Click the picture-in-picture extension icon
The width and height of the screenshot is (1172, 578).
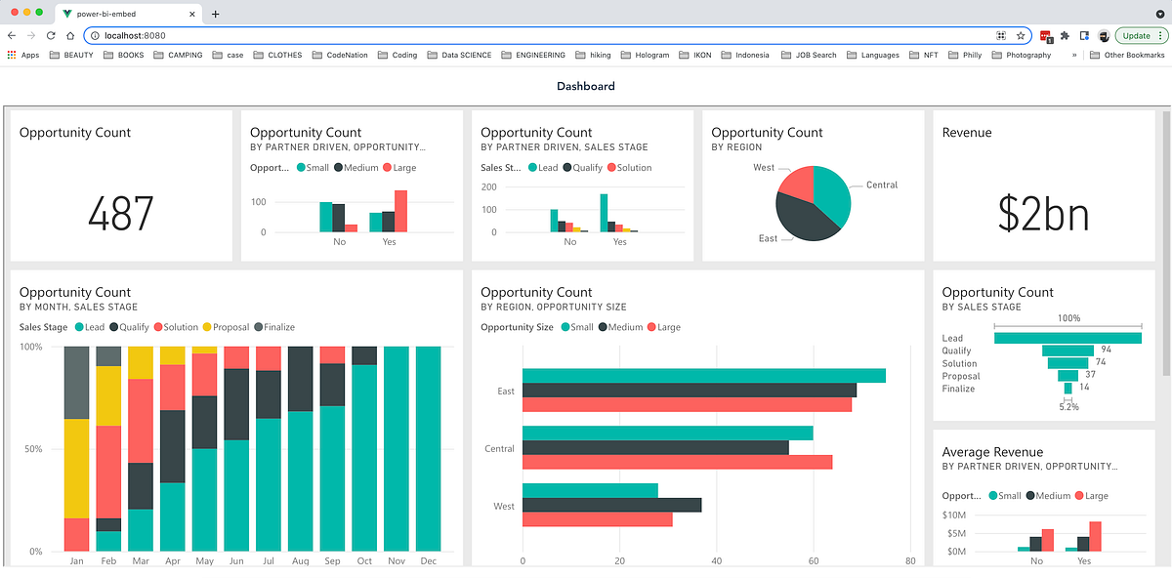pos(1083,35)
